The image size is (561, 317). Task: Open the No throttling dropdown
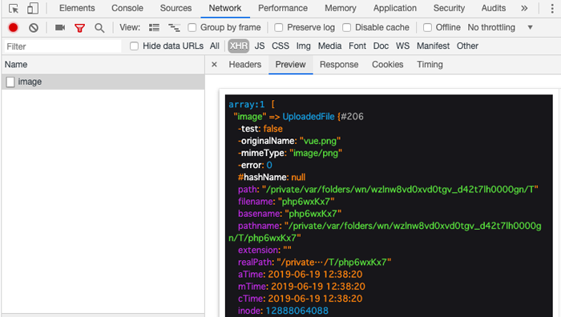tap(500, 27)
